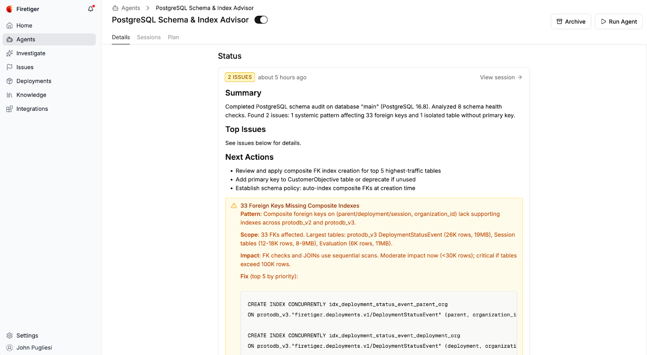Open the Investigate section
Viewport: 647px width, 355px height.
[49, 53]
